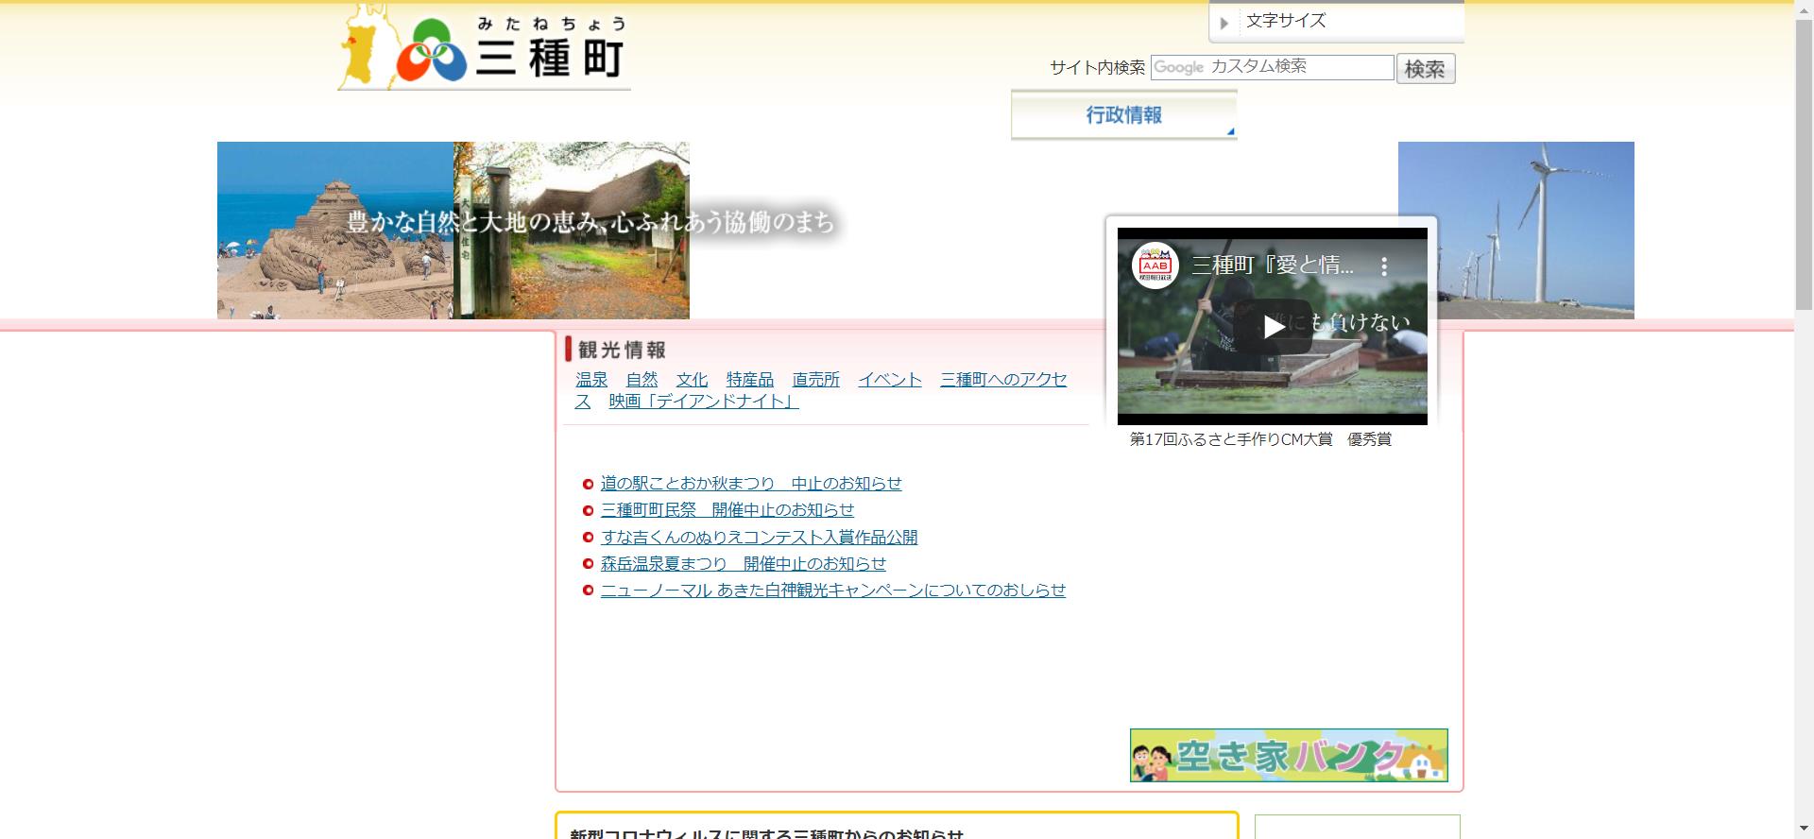Viewport: 1814px width, 839px height.
Task: Play the embedded YouTube video
Action: click(x=1273, y=326)
